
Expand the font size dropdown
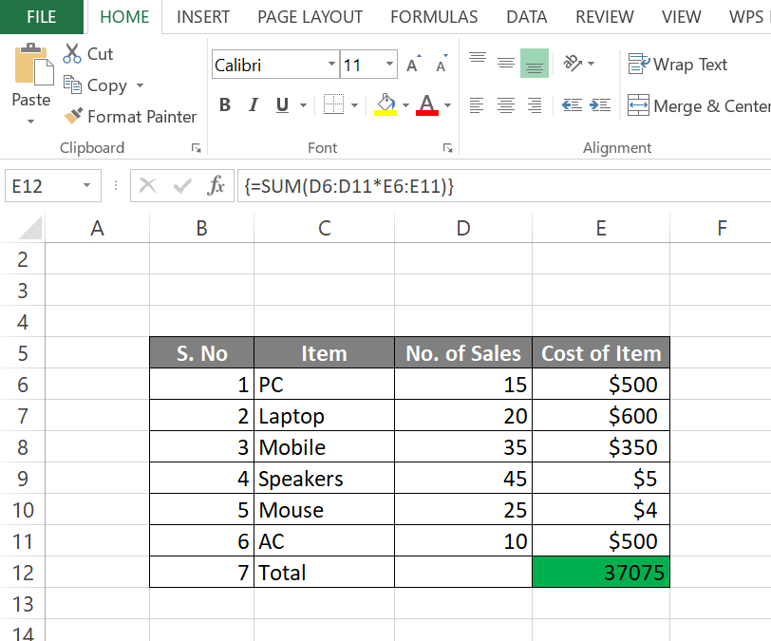pos(389,66)
